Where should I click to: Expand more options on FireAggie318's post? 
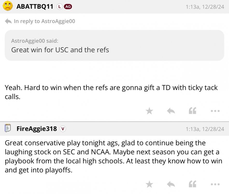[215, 184]
